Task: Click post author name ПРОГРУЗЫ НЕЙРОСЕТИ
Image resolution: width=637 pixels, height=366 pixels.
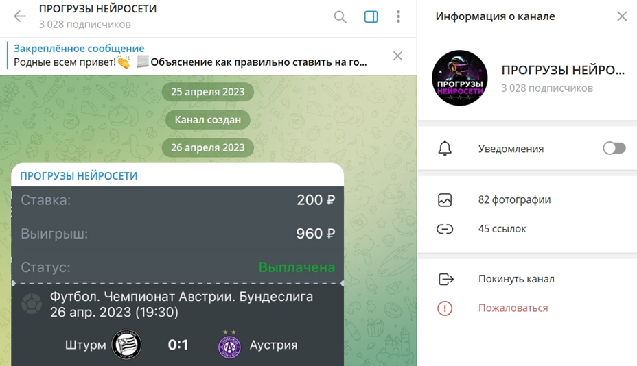Action: click(x=79, y=175)
